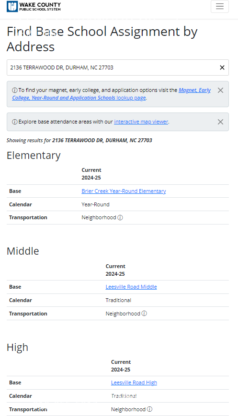Click the Find Base School Assignment heading
Screen dimensions: 238x416
[102, 39]
